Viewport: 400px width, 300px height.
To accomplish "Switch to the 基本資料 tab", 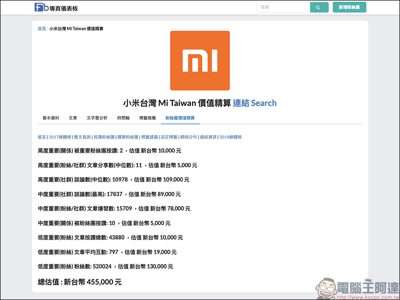I will pyautogui.click(x=50, y=118).
